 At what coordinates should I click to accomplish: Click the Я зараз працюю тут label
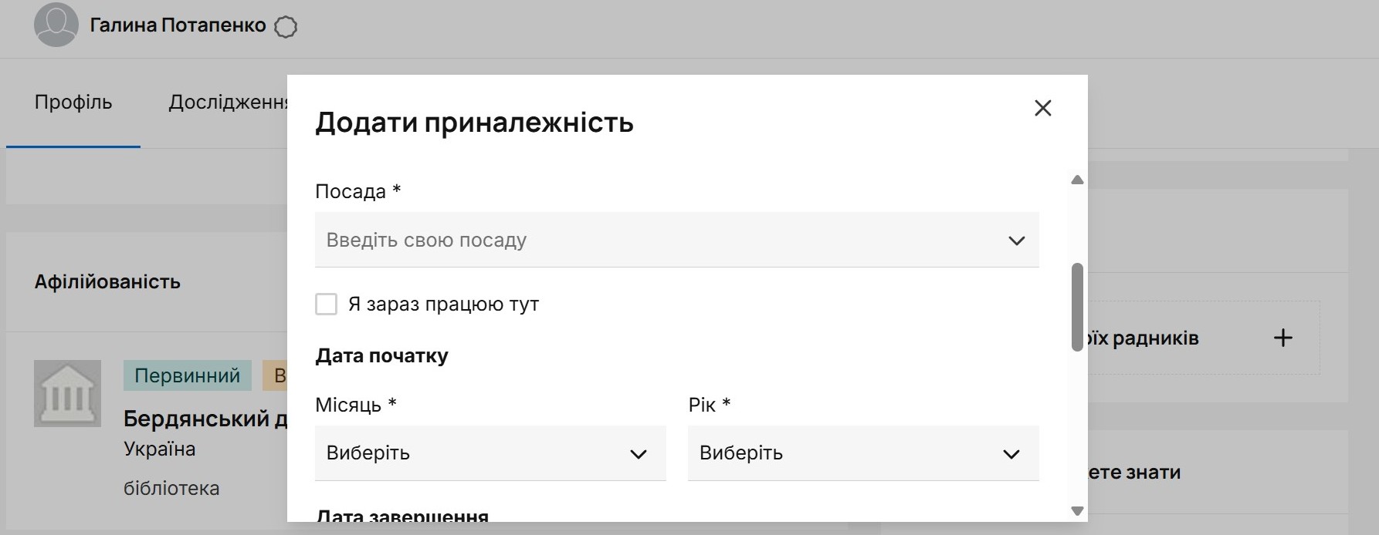click(x=443, y=305)
